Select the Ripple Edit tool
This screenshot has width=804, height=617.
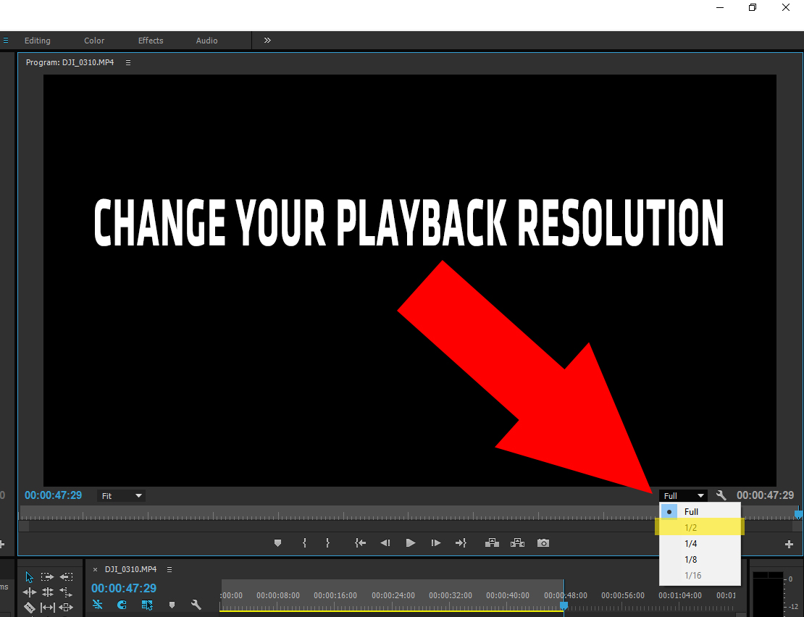click(x=29, y=592)
